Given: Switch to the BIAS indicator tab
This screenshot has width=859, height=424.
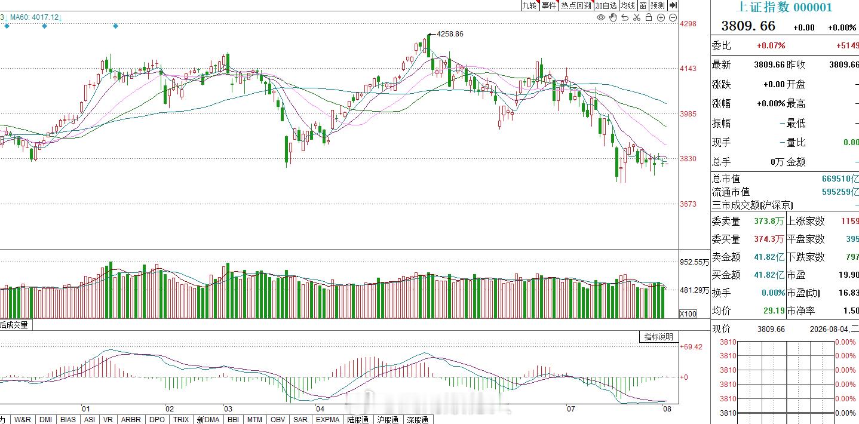Looking at the screenshot, I should (x=68, y=419).
